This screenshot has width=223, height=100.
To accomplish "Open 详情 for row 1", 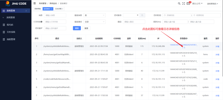I will pyautogui.click(x=217, y=46).
